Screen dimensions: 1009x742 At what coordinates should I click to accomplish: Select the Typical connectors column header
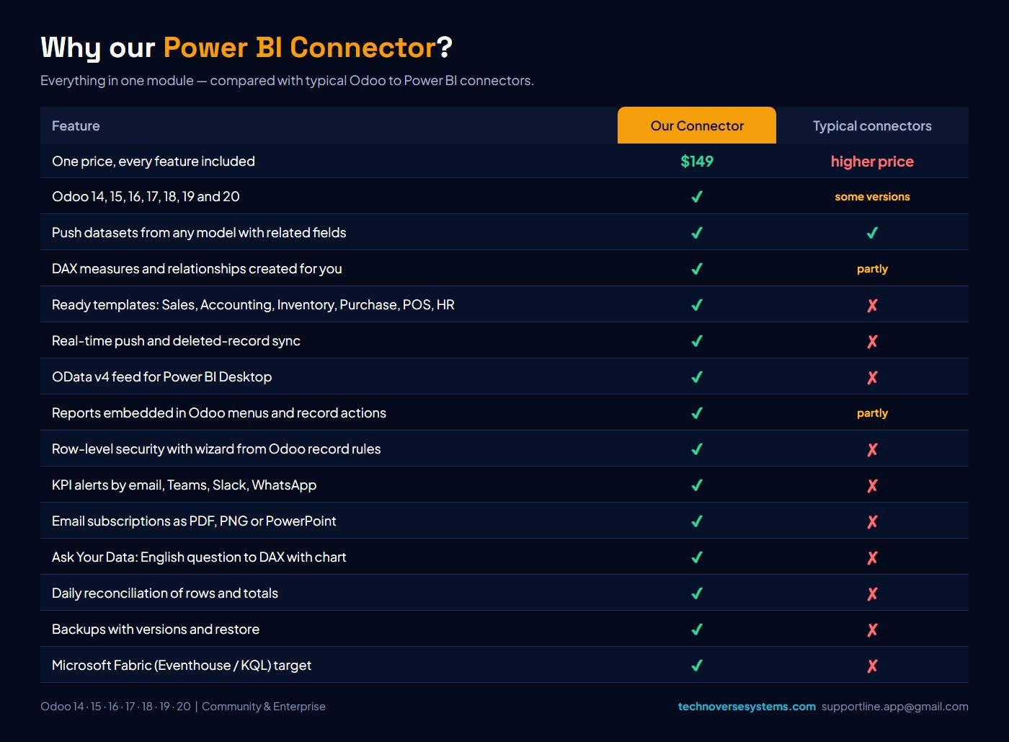point(872,126)
